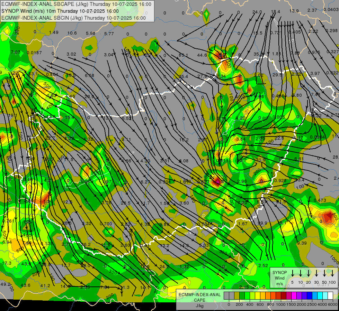Click the 3.97 value on the map
Viewport: 339px width, 311px height.
click(315, 73)
